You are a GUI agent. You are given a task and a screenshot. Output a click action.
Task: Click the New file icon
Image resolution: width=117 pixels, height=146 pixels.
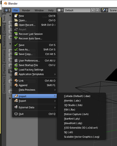(x=16, y=16)
